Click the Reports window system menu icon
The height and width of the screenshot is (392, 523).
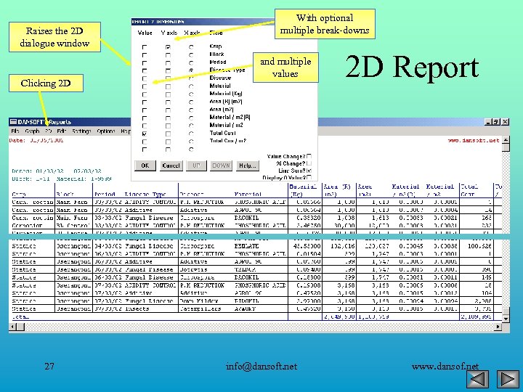13,122
